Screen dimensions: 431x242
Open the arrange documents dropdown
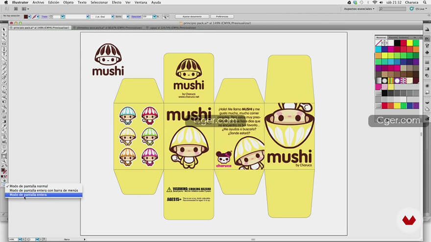point(25,9)
